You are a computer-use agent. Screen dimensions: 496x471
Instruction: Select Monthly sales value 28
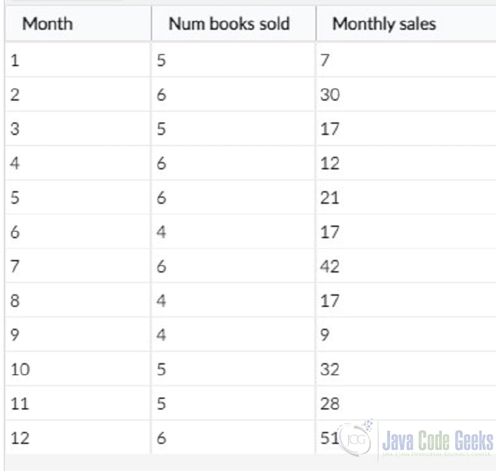406,404
